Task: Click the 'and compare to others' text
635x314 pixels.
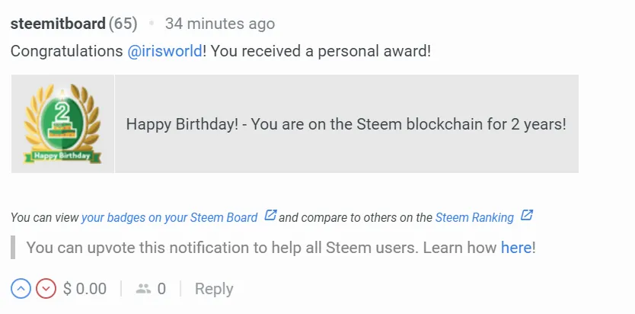Action: point(356,217)
